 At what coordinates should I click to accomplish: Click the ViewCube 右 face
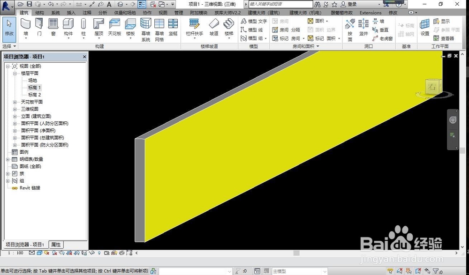431,87
